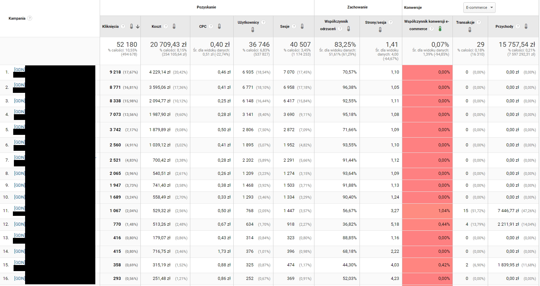Viewport: 540px width, 286px height.
Task: Open the [GDN] campaign link in row 11
Action: tap(19, 208)
